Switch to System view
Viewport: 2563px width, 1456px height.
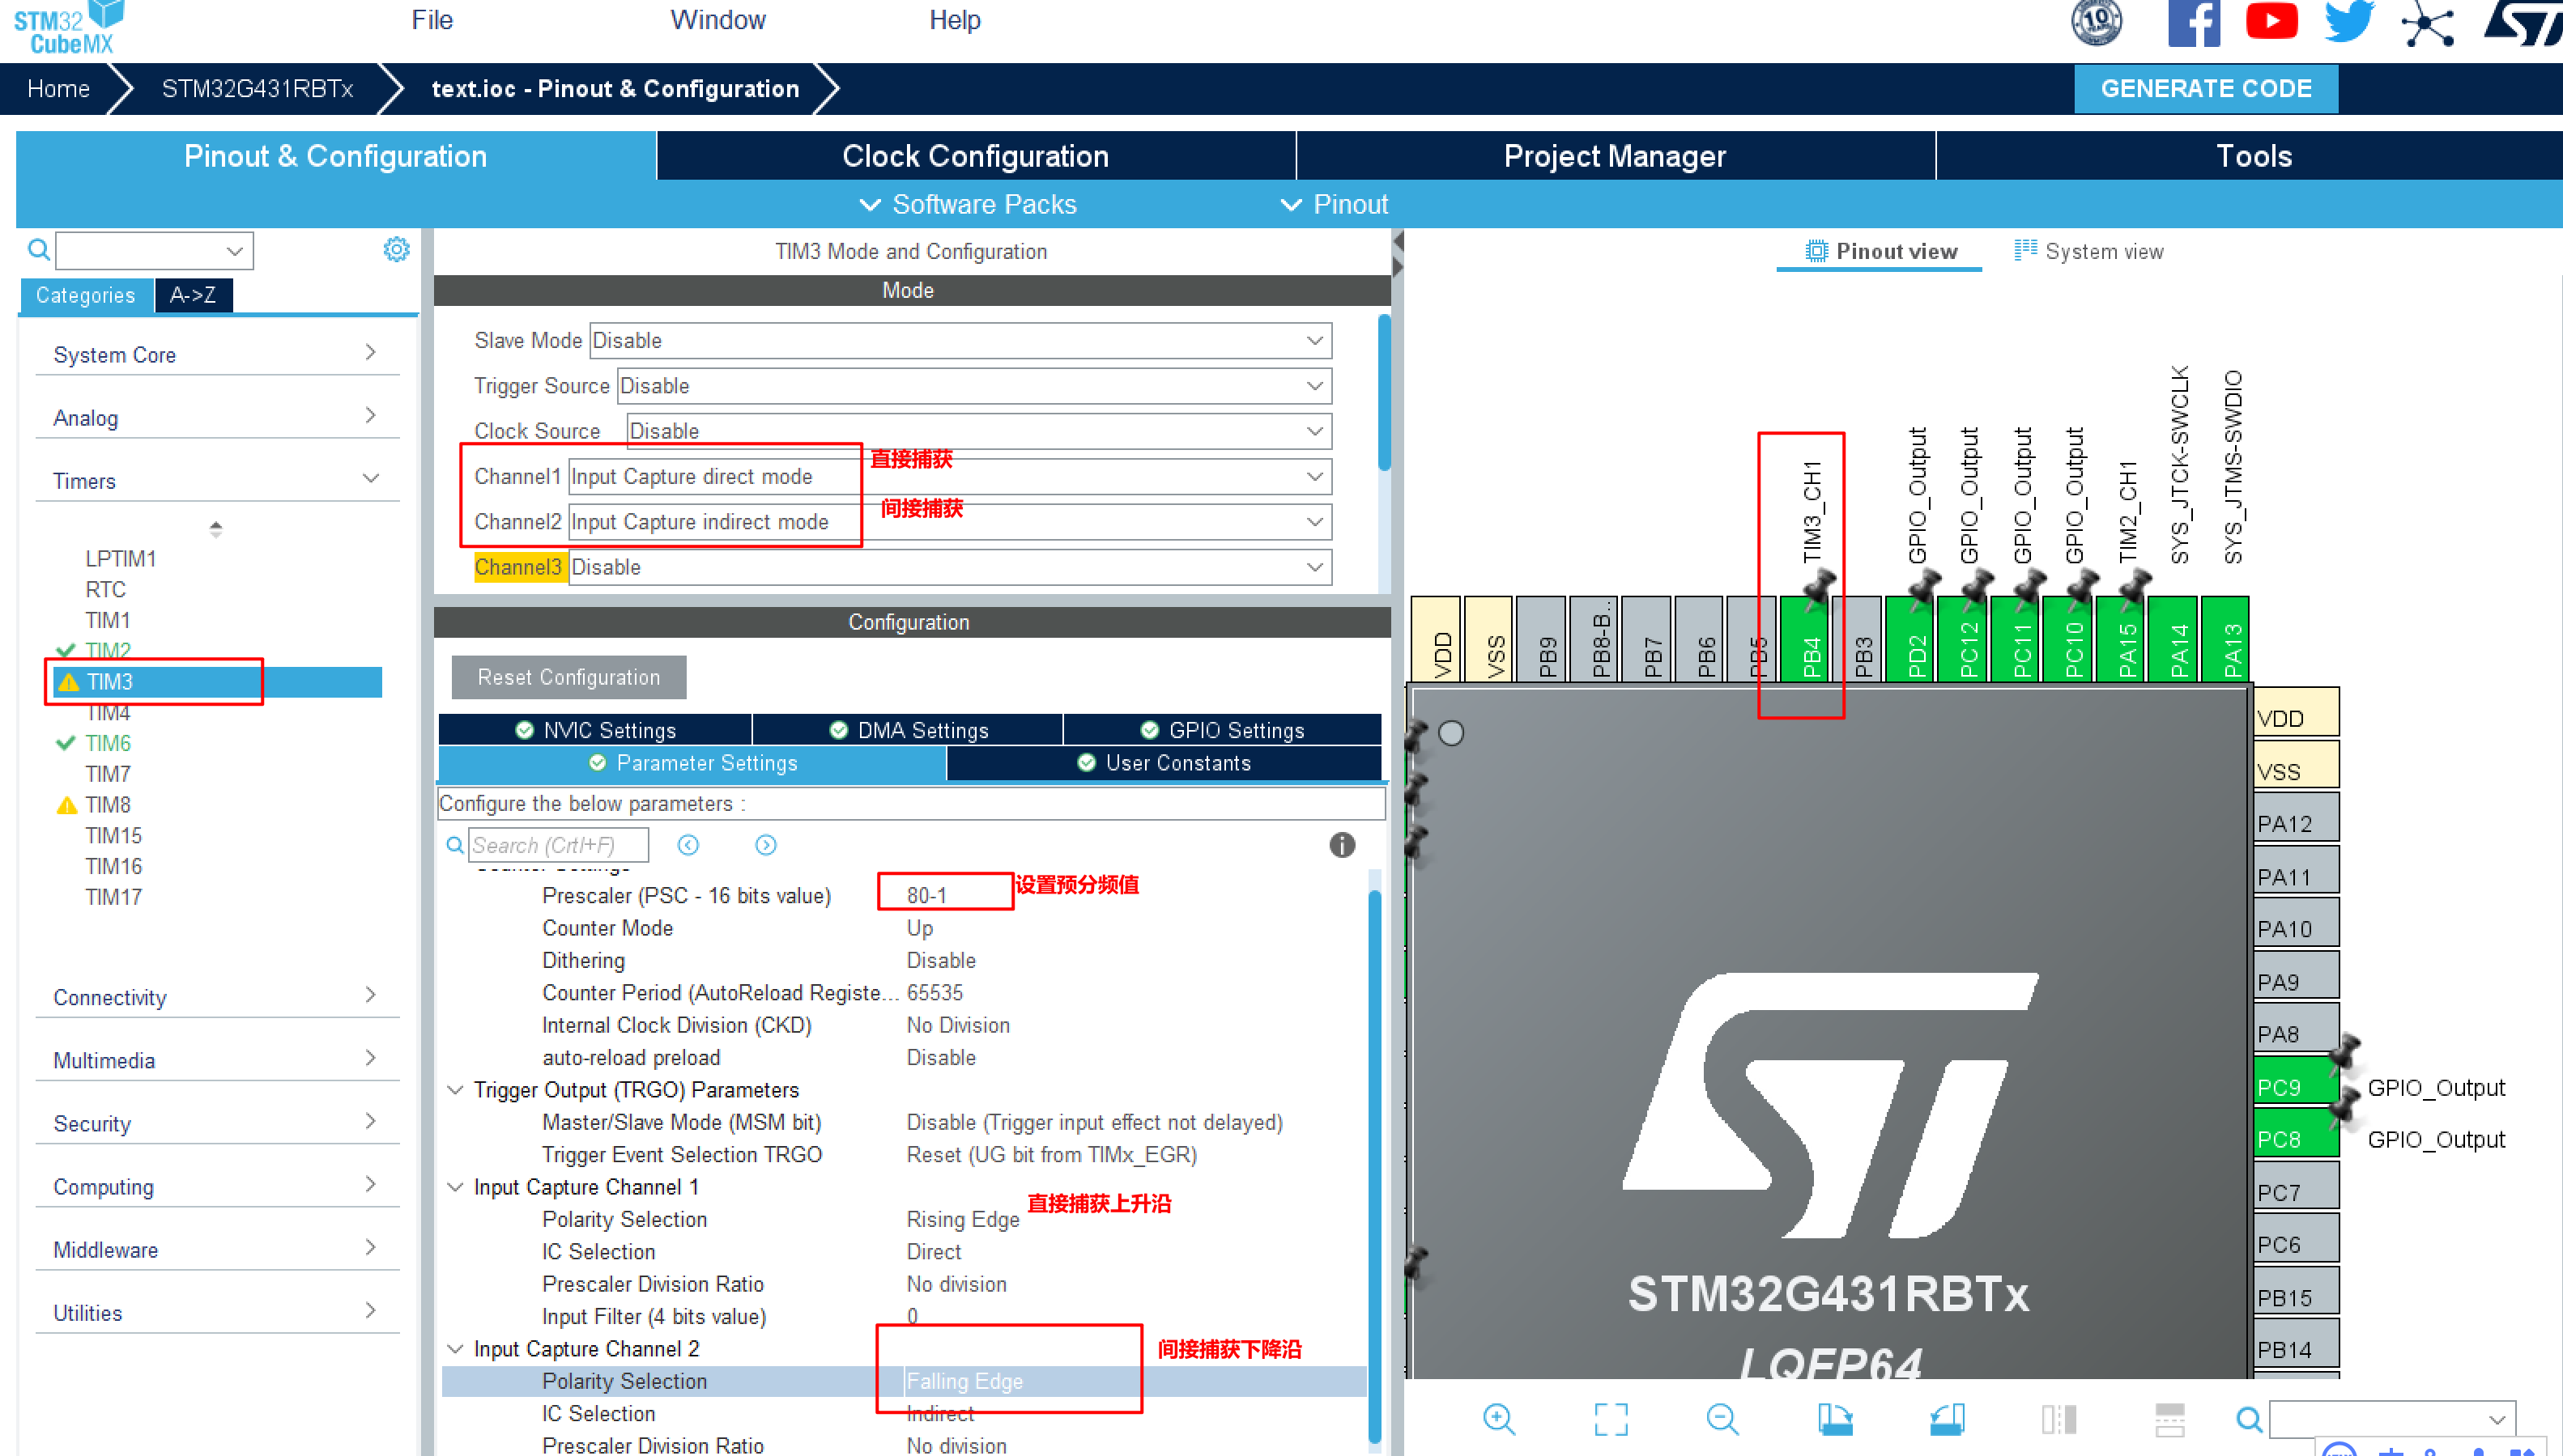(x=2088, y=251)
